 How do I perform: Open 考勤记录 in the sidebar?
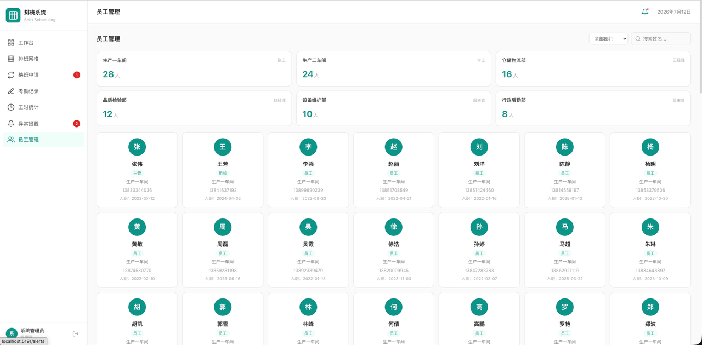click(44, 91)
